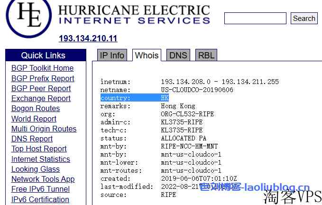
Task: Click admin-c value KL3735-RIPE
Action: click(182, 122)
